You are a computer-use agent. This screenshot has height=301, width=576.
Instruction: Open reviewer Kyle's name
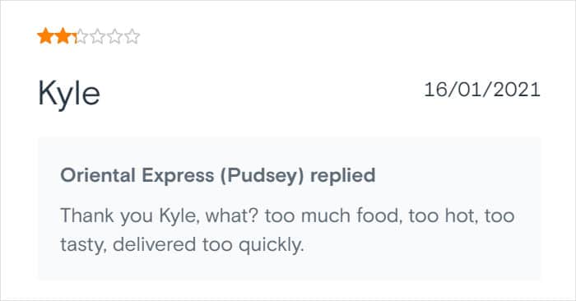tap(69, 94)
